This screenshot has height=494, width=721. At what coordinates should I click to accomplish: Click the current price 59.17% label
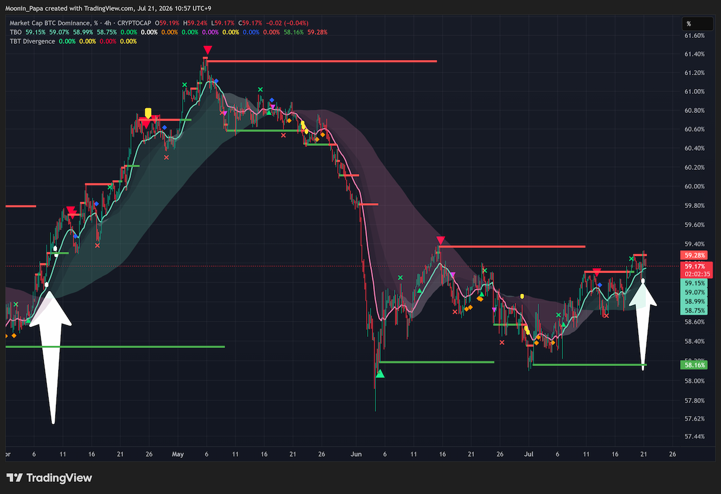point(696,266)
